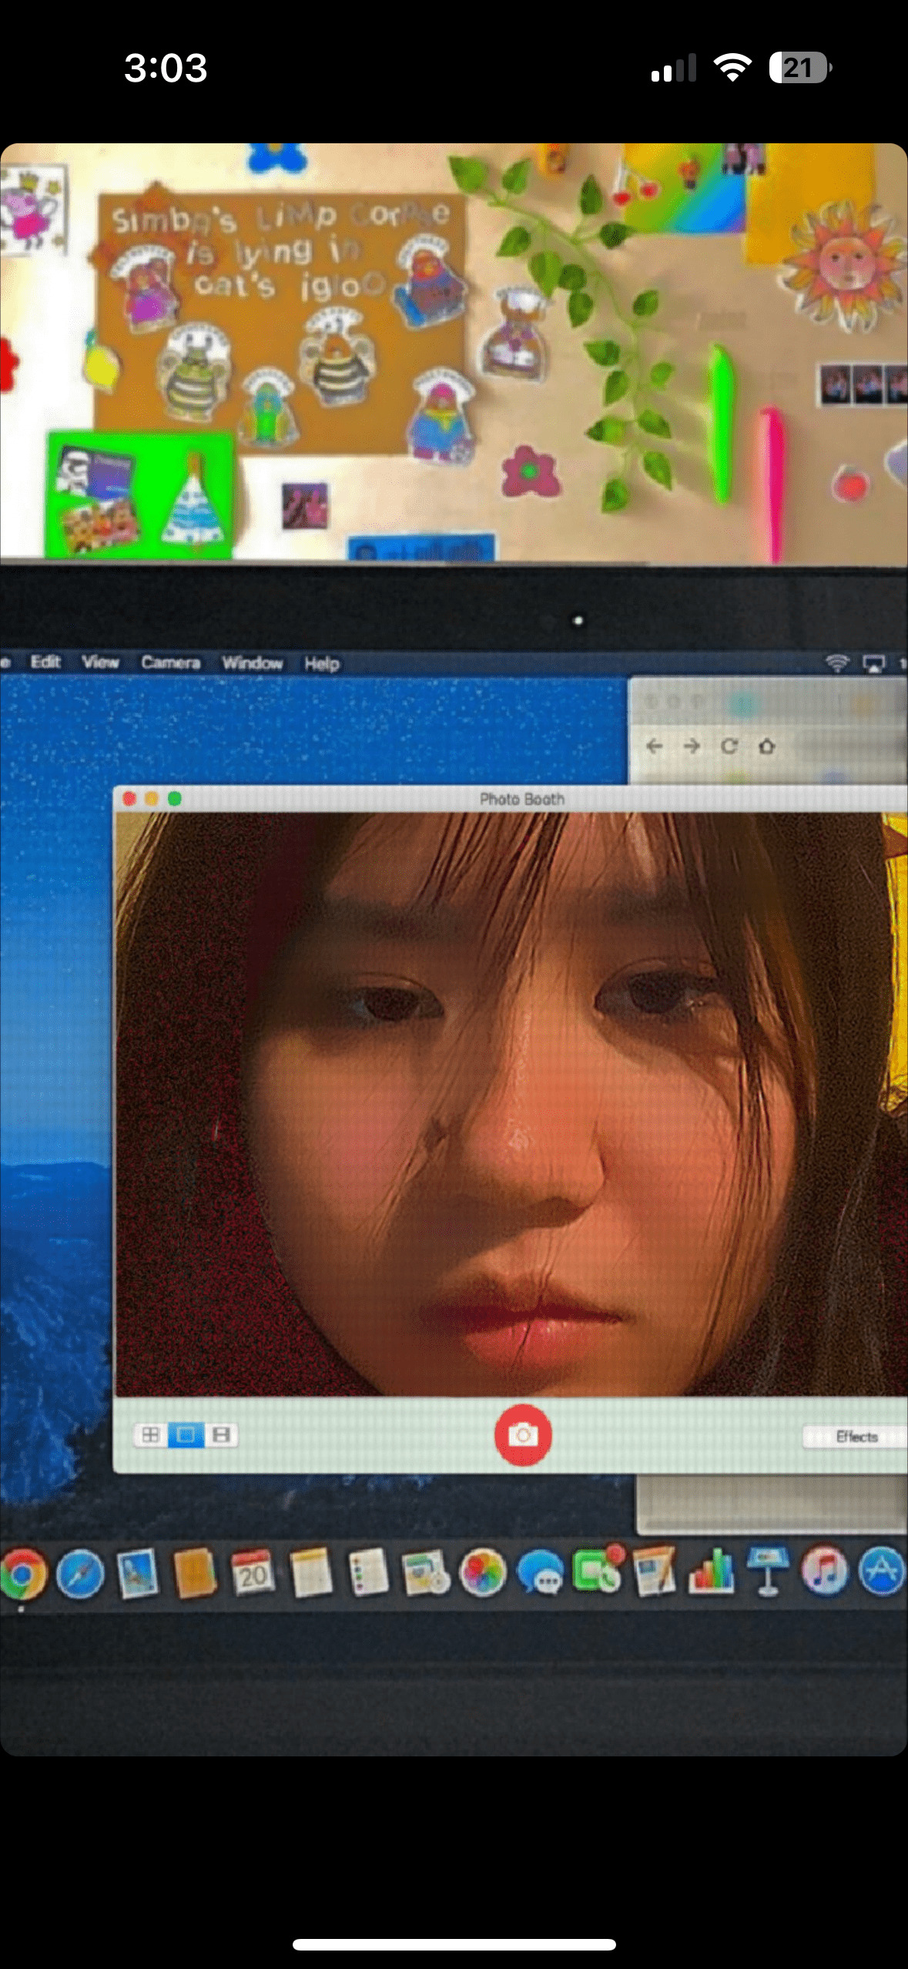908x1969 pixels.
Task: Open Wi-Fi status menu in menu bar
Action: 836,662
